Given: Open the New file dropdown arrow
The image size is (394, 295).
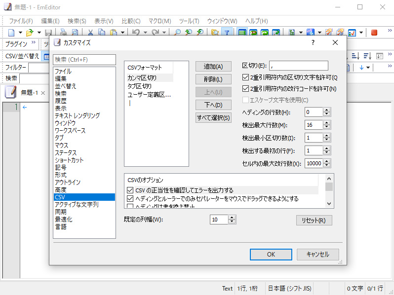Looking at the screenshot, I should pos(20,33).
